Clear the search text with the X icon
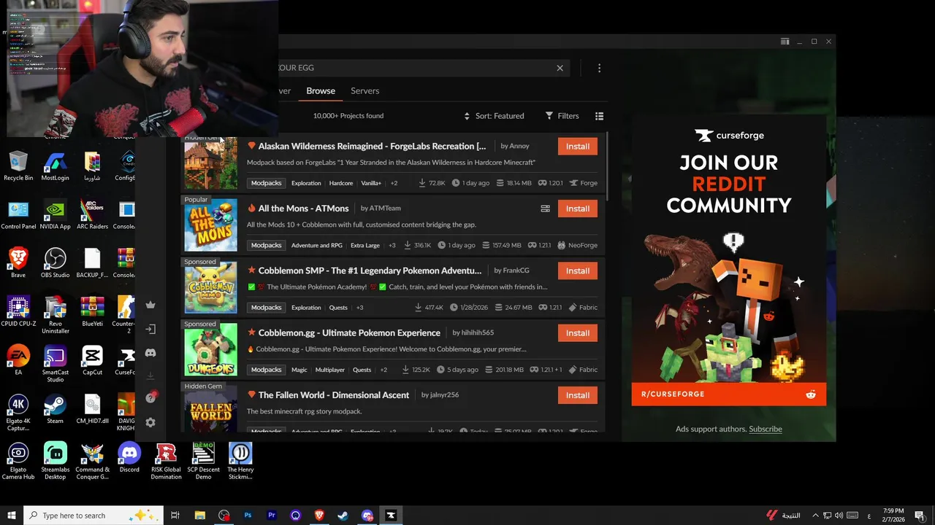This screenshot has height=525, width=935. click(560, 68)
